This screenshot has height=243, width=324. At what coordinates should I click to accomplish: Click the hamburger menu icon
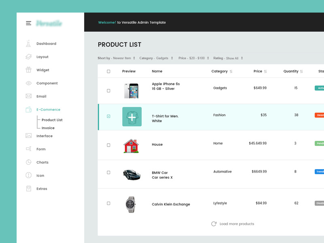[x=28, y=23]
